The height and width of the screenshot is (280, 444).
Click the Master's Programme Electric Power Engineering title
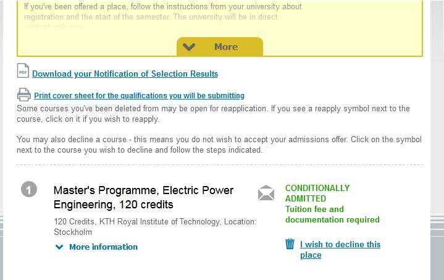(143, 197)
